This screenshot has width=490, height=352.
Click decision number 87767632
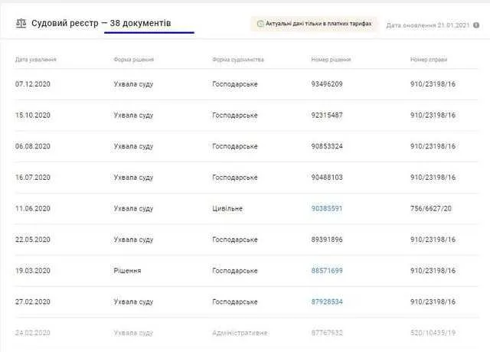[327, 333]
